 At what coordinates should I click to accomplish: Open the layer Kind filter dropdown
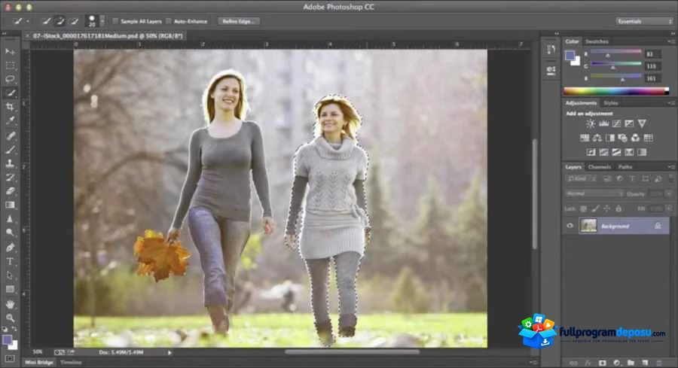point(582,178)
